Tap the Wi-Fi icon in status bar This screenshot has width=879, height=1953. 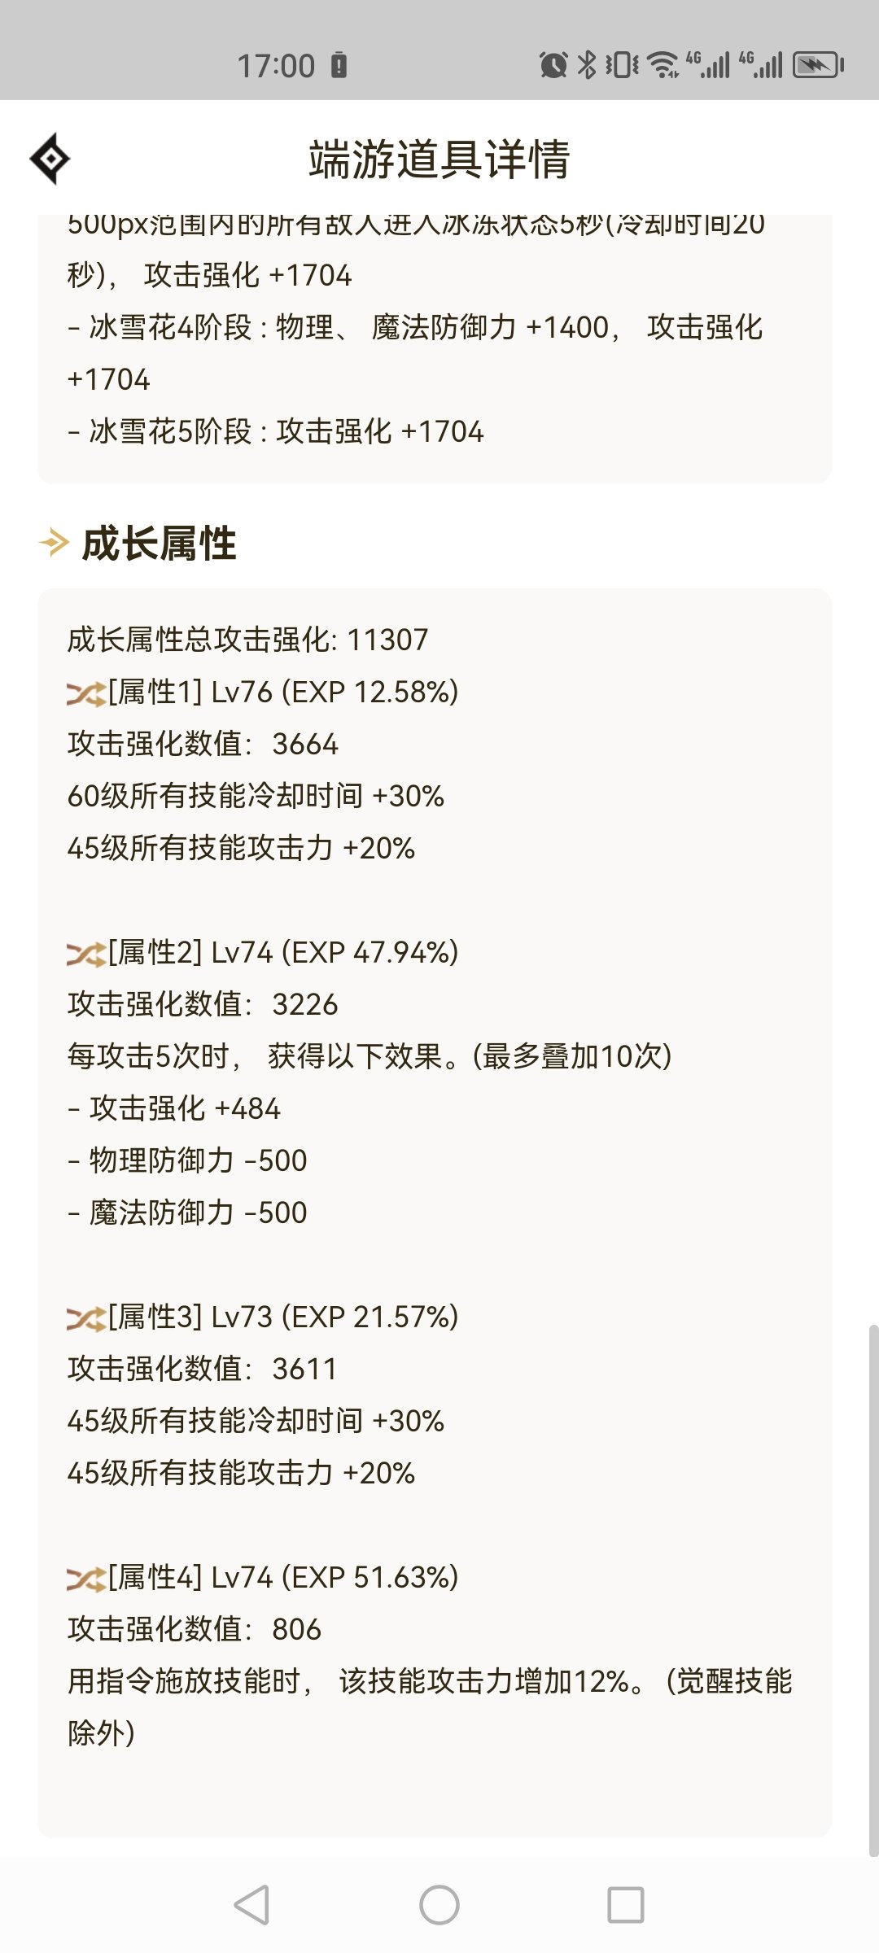pyautogui.click(x=664, y=64)
